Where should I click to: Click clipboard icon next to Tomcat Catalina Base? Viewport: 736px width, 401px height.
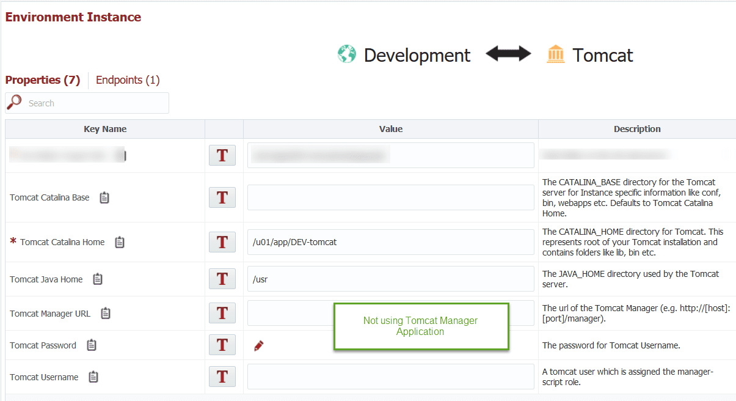click(x=104, y=197)
